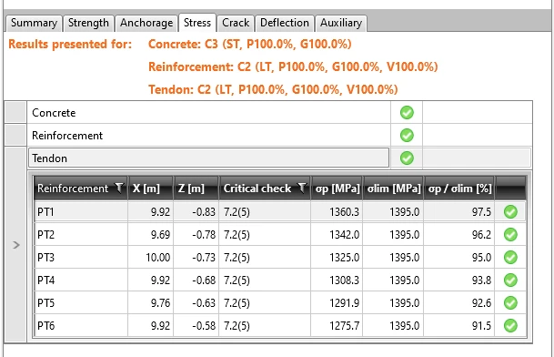Click the X value 10.00 for PT3
The height and width of the screenshot is (357, 554).
coord(150,257)
